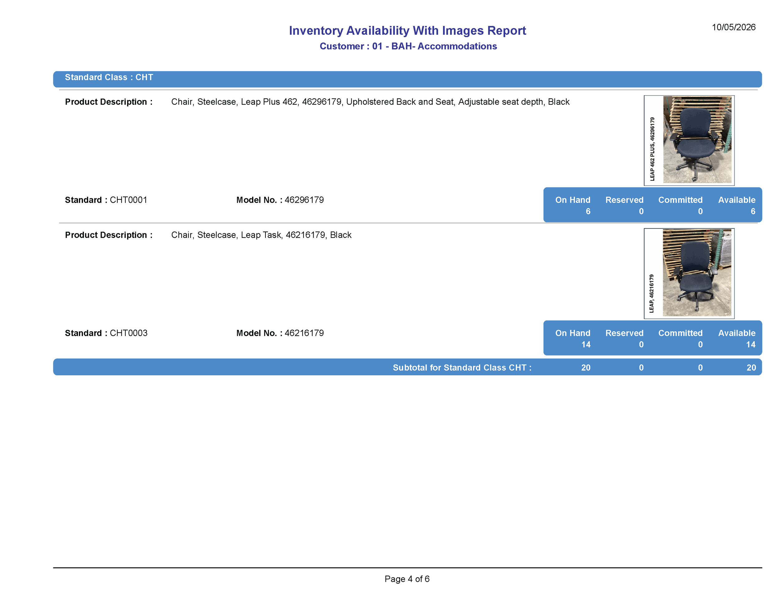Click the 'Standard Class : CHT' header bar
This screenshot has height=603, width=780.
[x=407, y=79]
